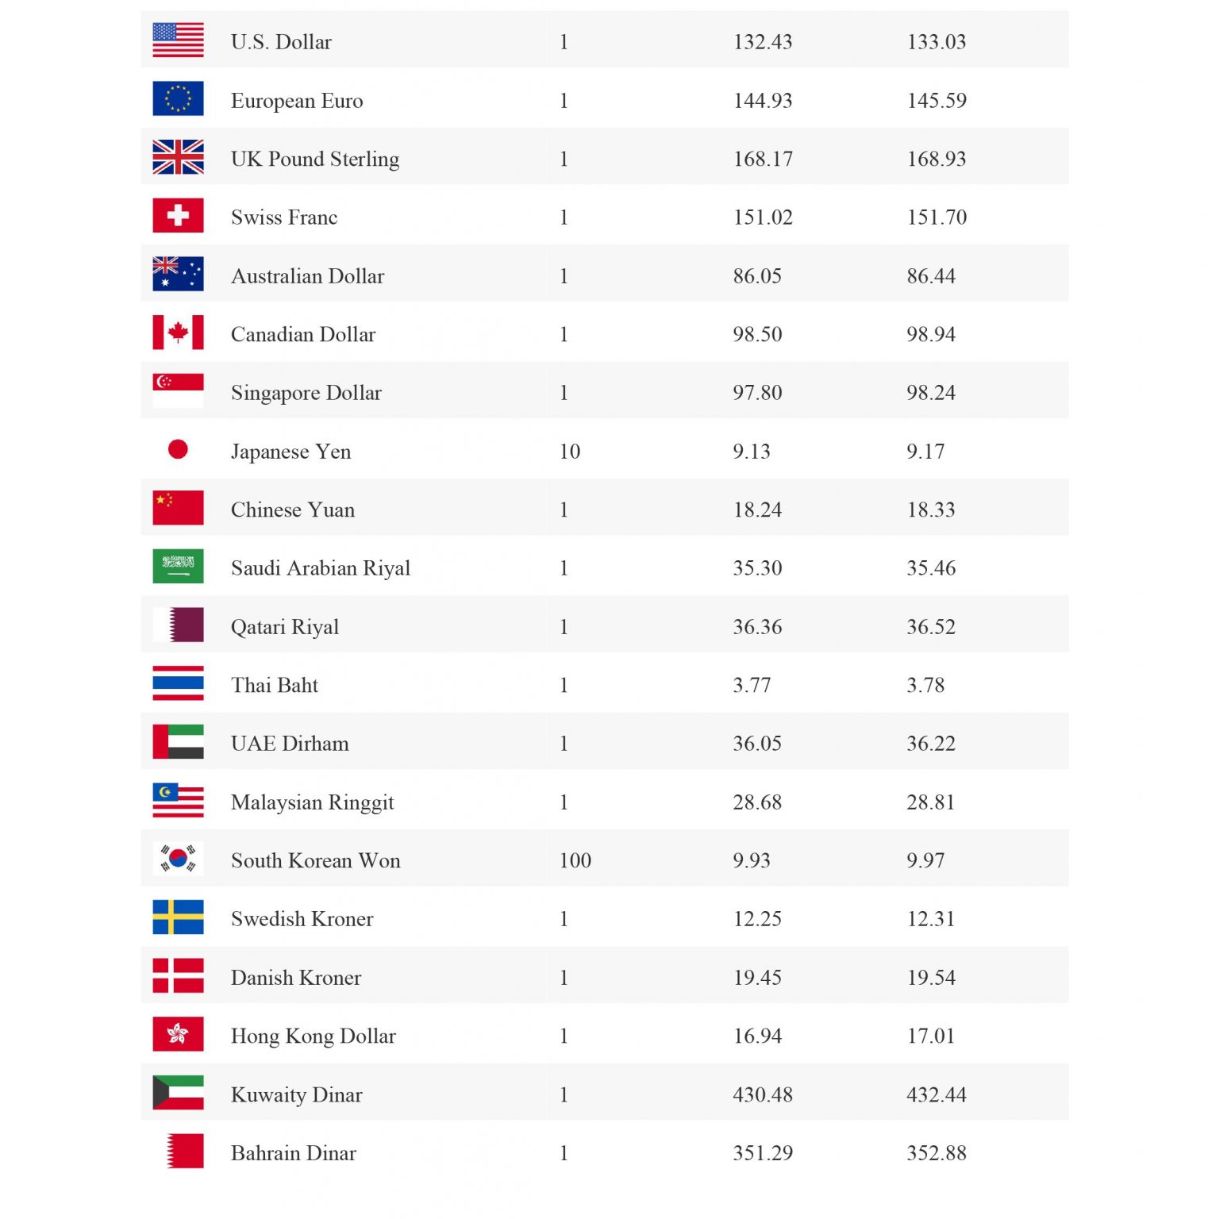
Task: Select the Kuwait flag icon
Action: click(x=178, y=1093)
